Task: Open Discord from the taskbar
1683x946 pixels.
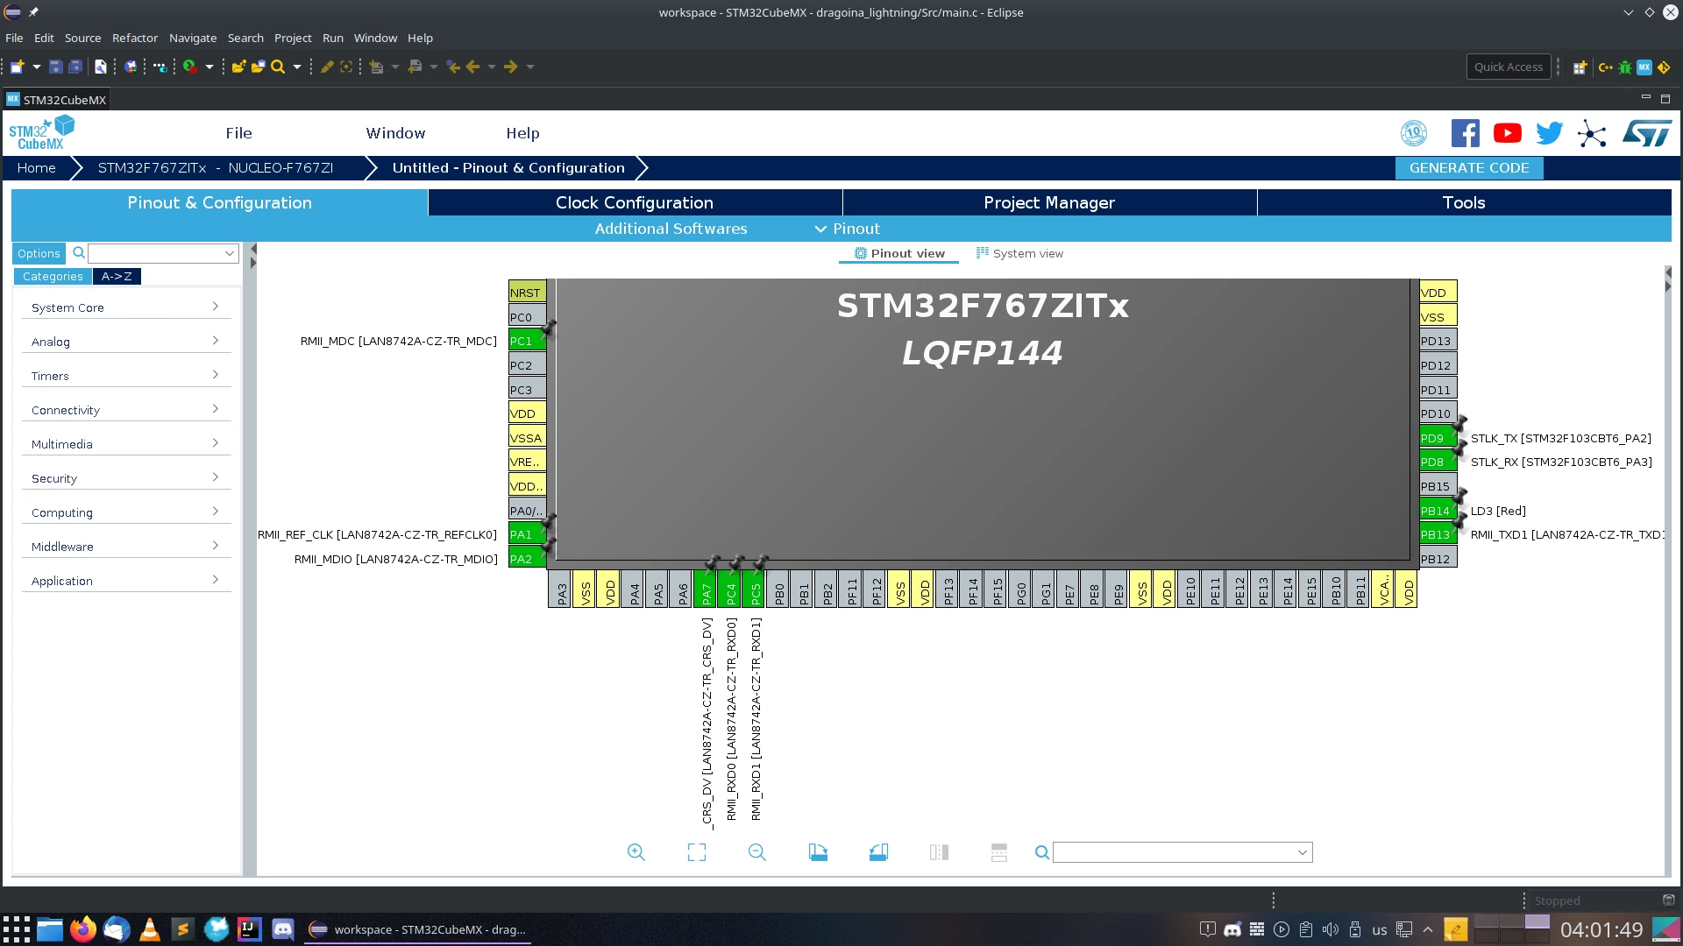Action: (283, 928)
